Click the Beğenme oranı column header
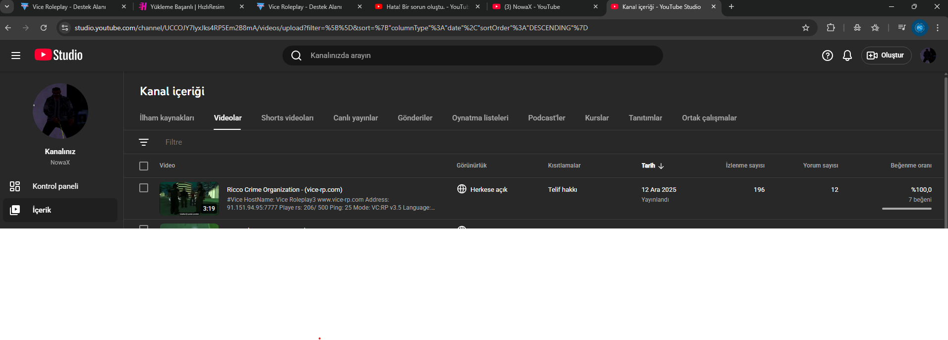The image size is (948, 340). (x=911, y=166)
